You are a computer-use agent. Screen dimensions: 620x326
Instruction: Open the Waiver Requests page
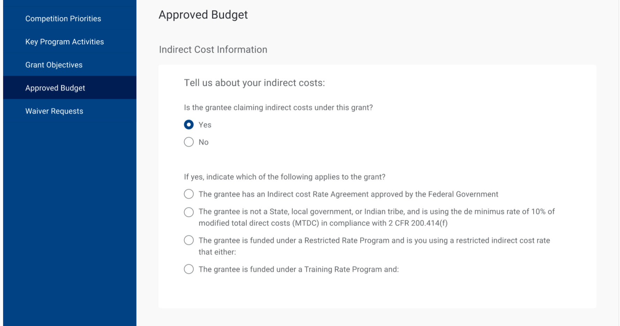[54, 111]
